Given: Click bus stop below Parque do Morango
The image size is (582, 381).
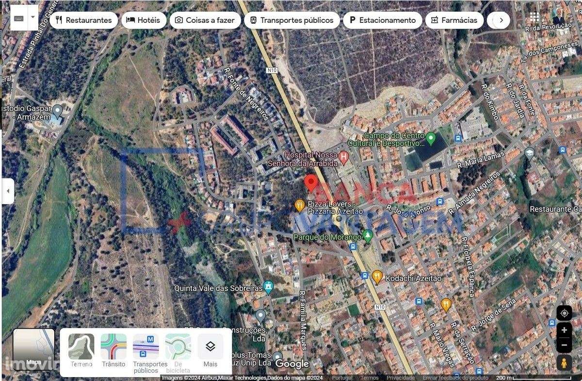Looking at the screenshot, I should point(353,247).
